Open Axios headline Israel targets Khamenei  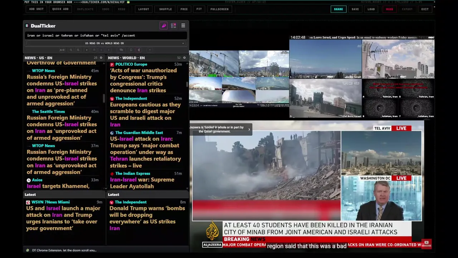click(x=58, y=186)
